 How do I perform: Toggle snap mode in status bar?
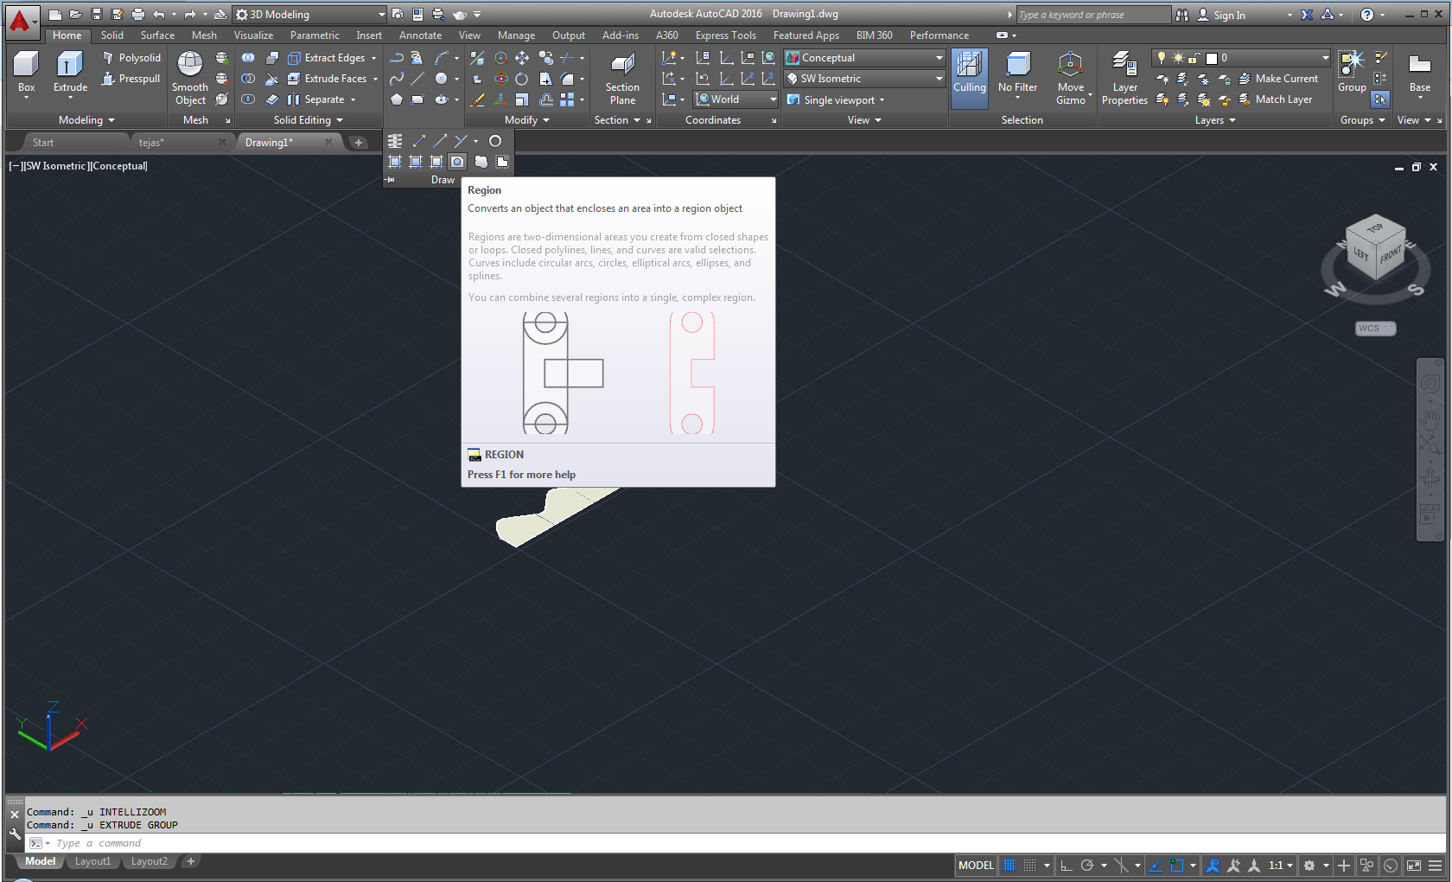pyautogui.click(x=1030, y=865)
